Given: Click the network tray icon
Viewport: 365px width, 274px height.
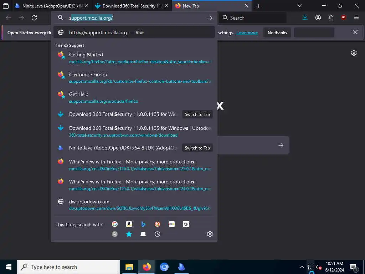Looking at the screenshot, I should tap(310, 267).
